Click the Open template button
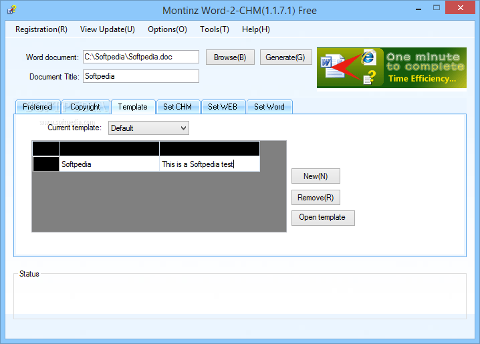The width and height of the screenshot is (480, 344). tap(323, 218)
